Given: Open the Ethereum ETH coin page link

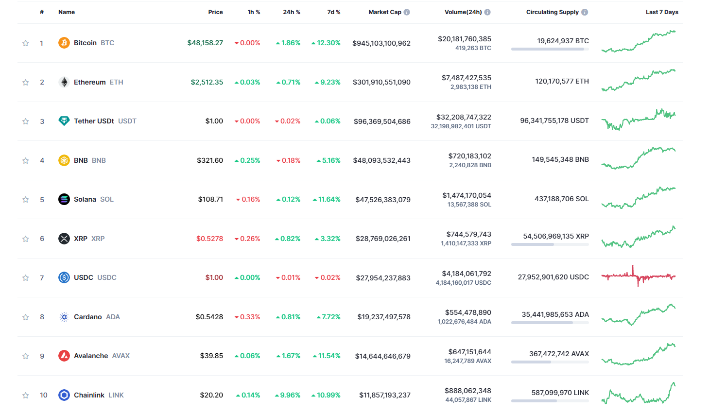Looking at the screenshot, I should click(91, 82).
